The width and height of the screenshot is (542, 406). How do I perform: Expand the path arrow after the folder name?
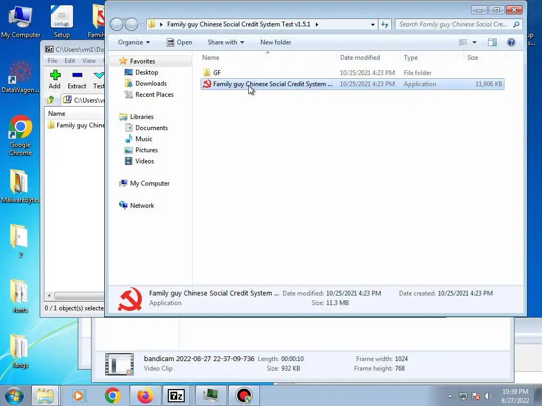click(x=317, y=24)
